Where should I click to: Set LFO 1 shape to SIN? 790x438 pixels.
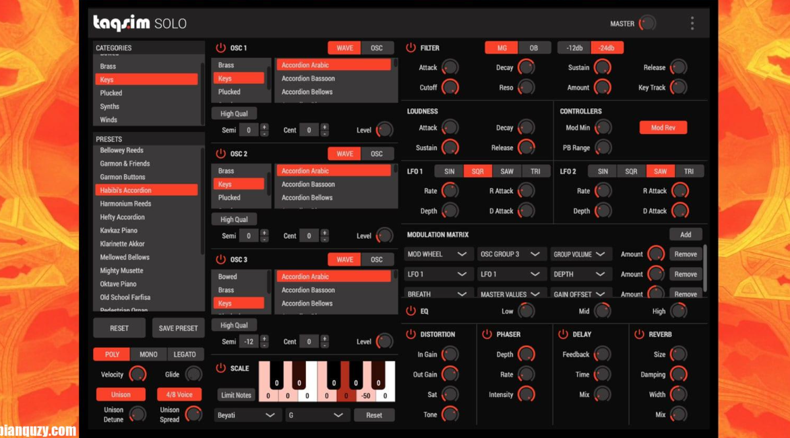[450, 171]
